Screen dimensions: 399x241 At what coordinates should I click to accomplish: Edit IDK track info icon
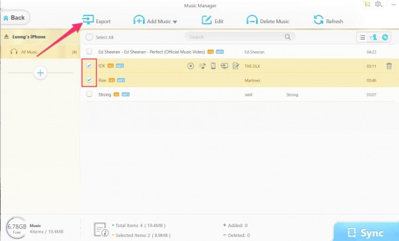click(236, 66)
